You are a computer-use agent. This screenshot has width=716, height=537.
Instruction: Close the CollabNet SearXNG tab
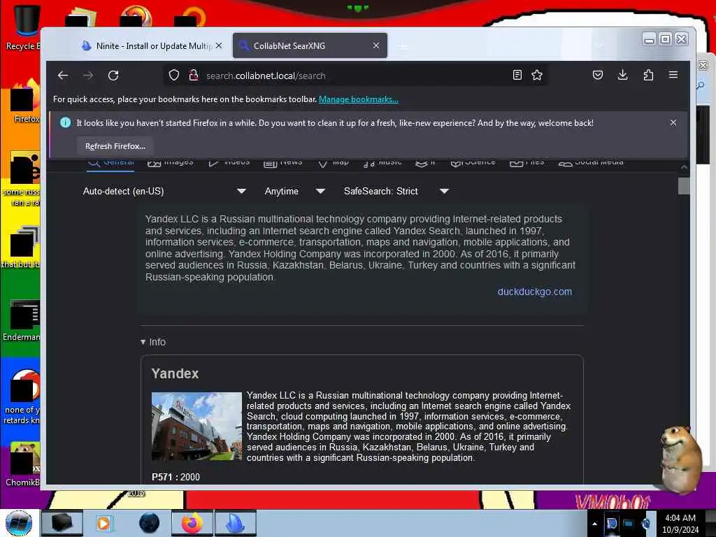(x=375, y=45)
